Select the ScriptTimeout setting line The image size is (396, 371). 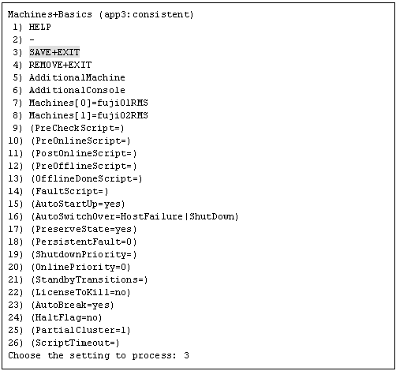(75, 343)
